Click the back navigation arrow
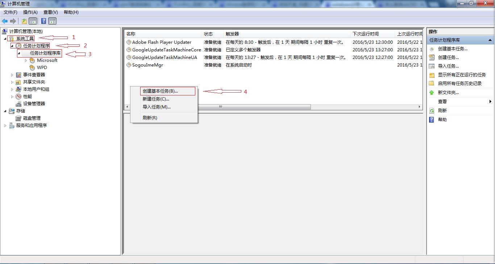This screenshot has width=495, height=264. 5,21
